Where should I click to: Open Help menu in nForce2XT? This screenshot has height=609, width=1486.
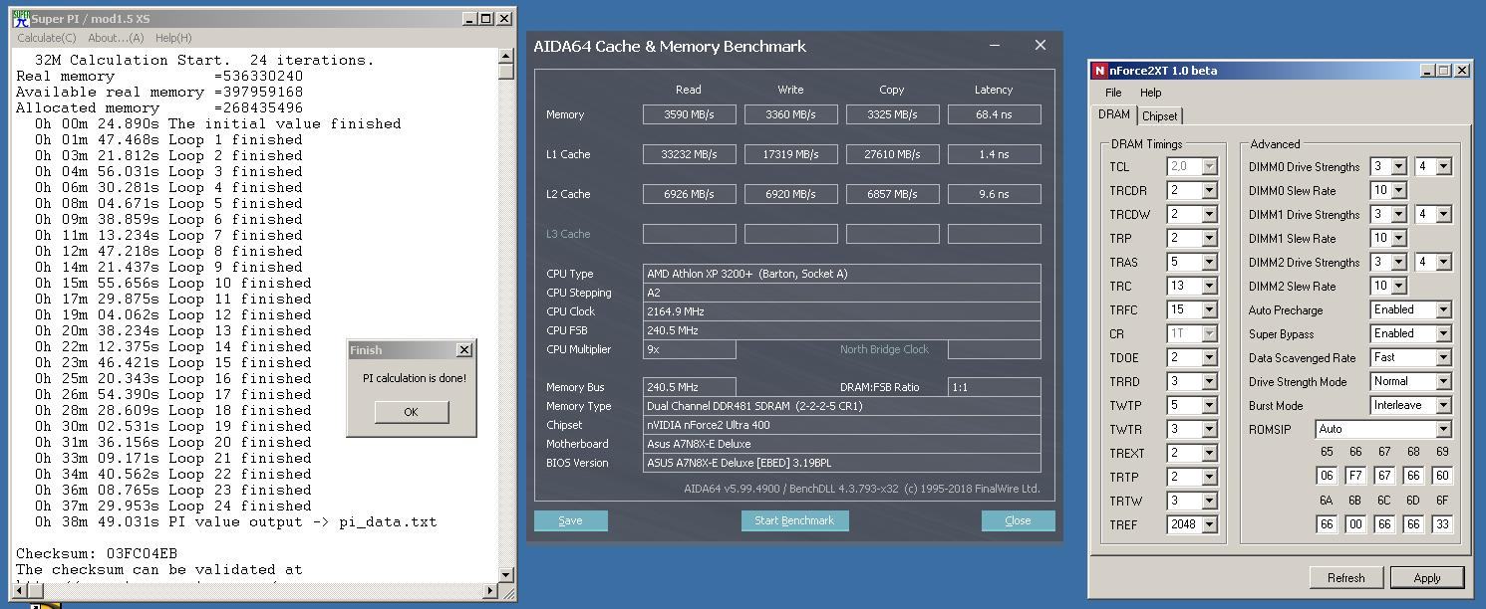pos(1150,93)
